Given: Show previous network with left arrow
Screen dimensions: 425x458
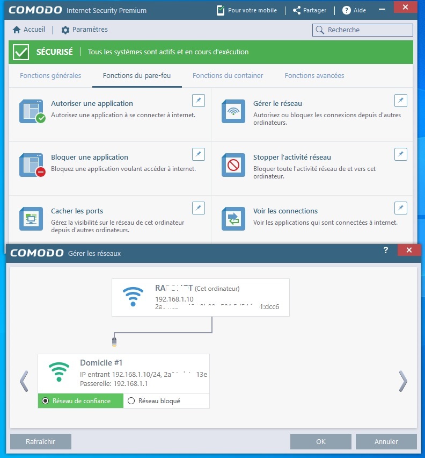Looking at the screenshot, I should click(x=24, y=381).
